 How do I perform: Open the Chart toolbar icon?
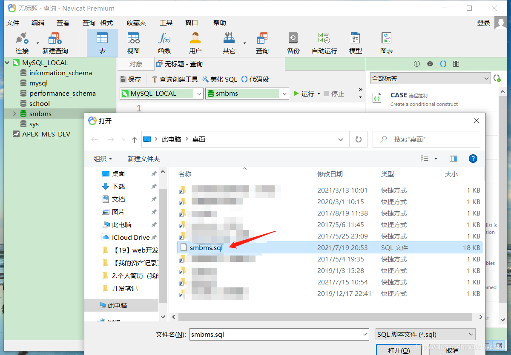pyautogui.click(x=387, y=43)
